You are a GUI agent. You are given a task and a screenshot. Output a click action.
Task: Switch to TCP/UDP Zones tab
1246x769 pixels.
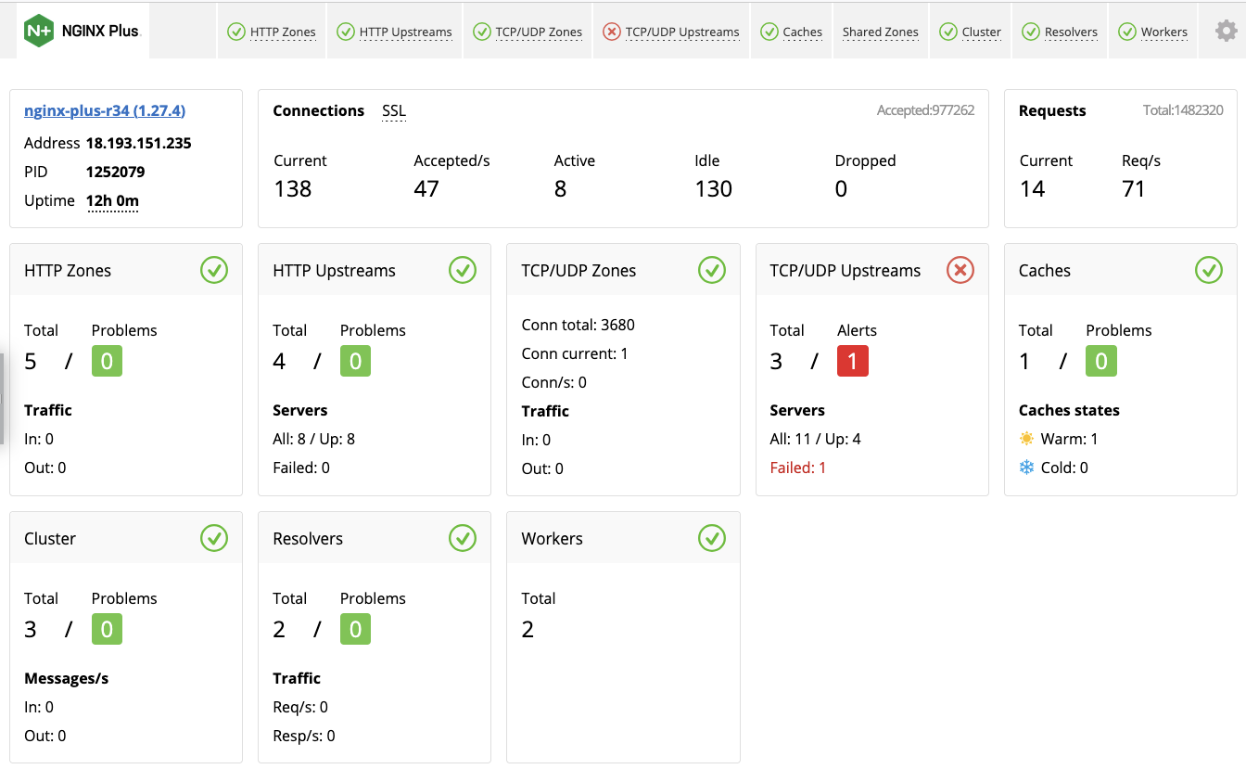click(x=528, y=32)
